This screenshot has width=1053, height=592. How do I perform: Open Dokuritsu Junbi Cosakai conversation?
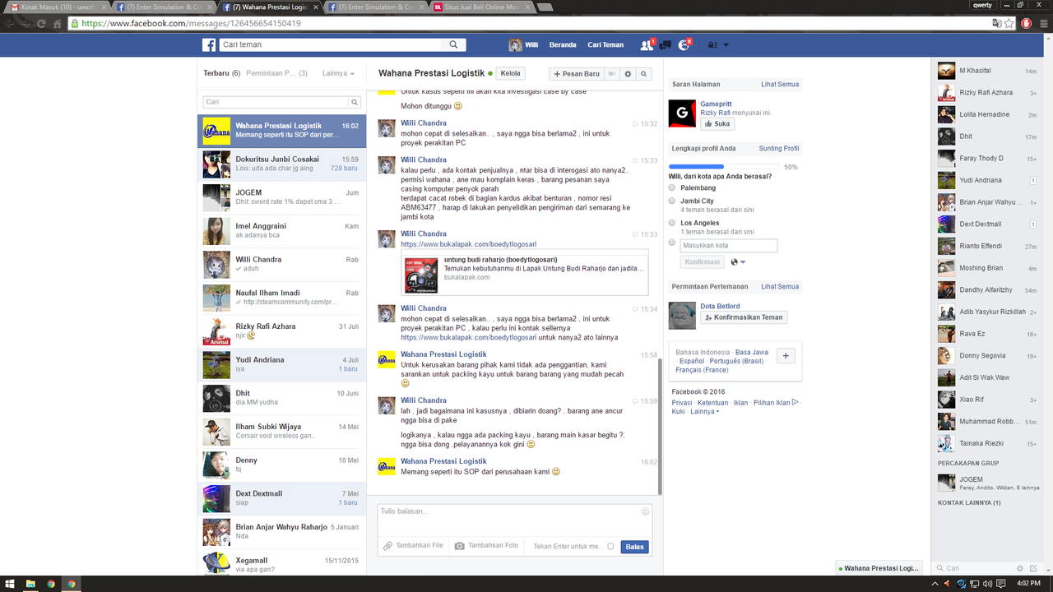(281, 164)
